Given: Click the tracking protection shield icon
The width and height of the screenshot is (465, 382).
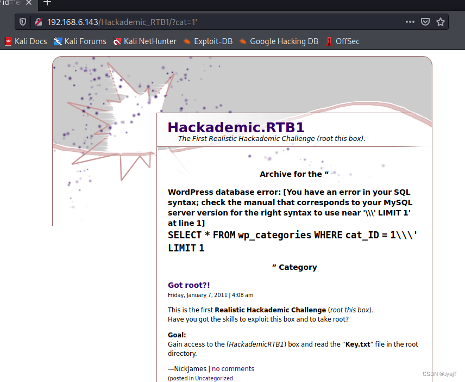Looking at the screenshot, I should tap(22, 22).
